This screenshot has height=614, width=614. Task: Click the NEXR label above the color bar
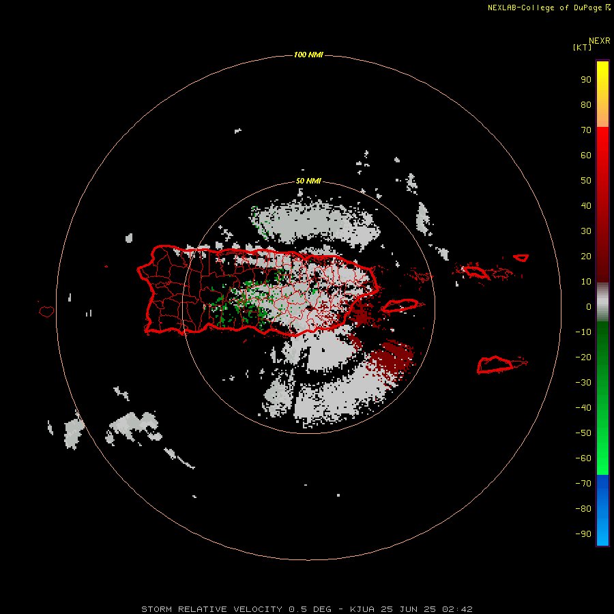[599, 41]
